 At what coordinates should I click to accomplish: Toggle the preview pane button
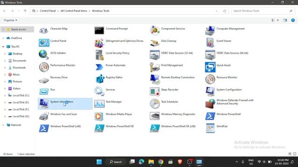click(285, 20)
